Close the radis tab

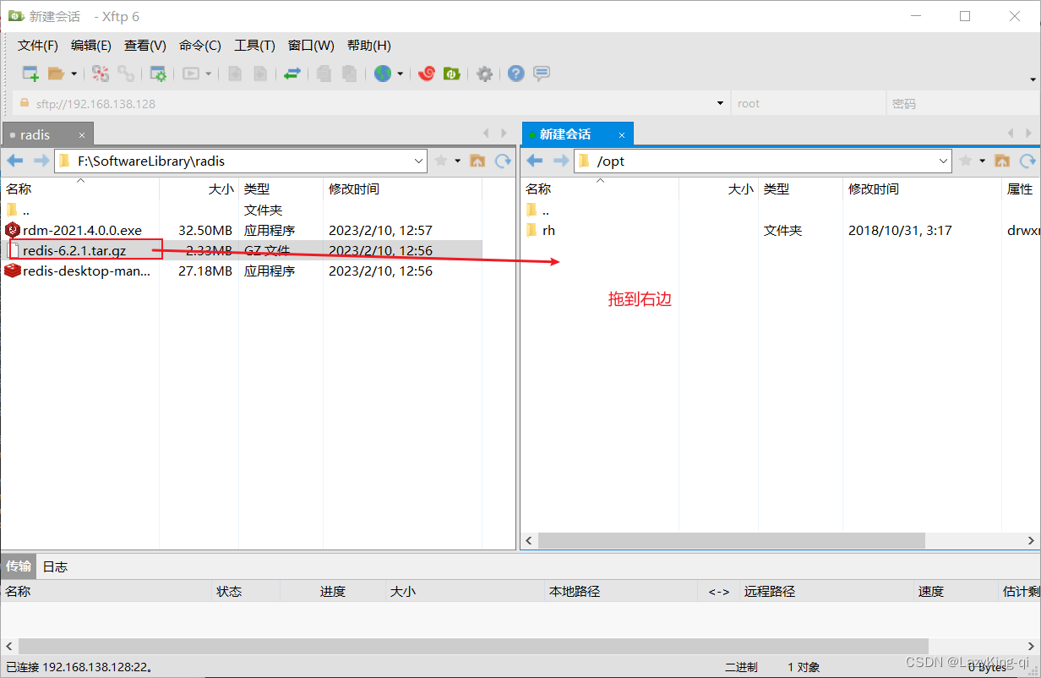tap(82, 135)
